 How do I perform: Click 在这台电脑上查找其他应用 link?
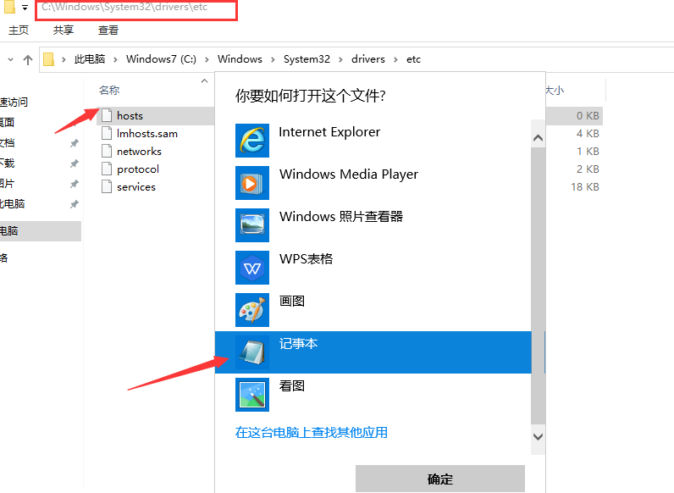coord(312,432)
